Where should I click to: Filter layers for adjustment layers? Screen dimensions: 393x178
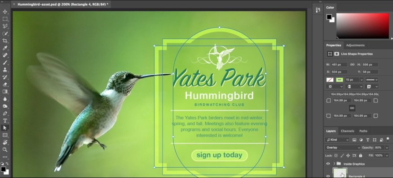coord(361,140)
